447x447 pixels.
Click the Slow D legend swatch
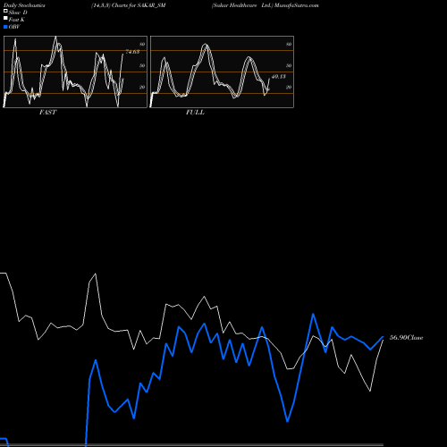pyautogui.click(x=5, y=12)
